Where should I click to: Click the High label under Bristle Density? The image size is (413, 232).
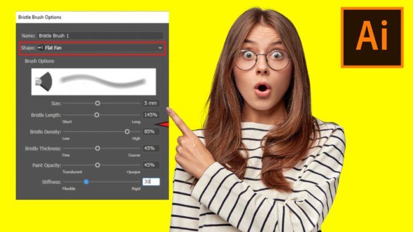pyautogui.click(x=136, y=139)
